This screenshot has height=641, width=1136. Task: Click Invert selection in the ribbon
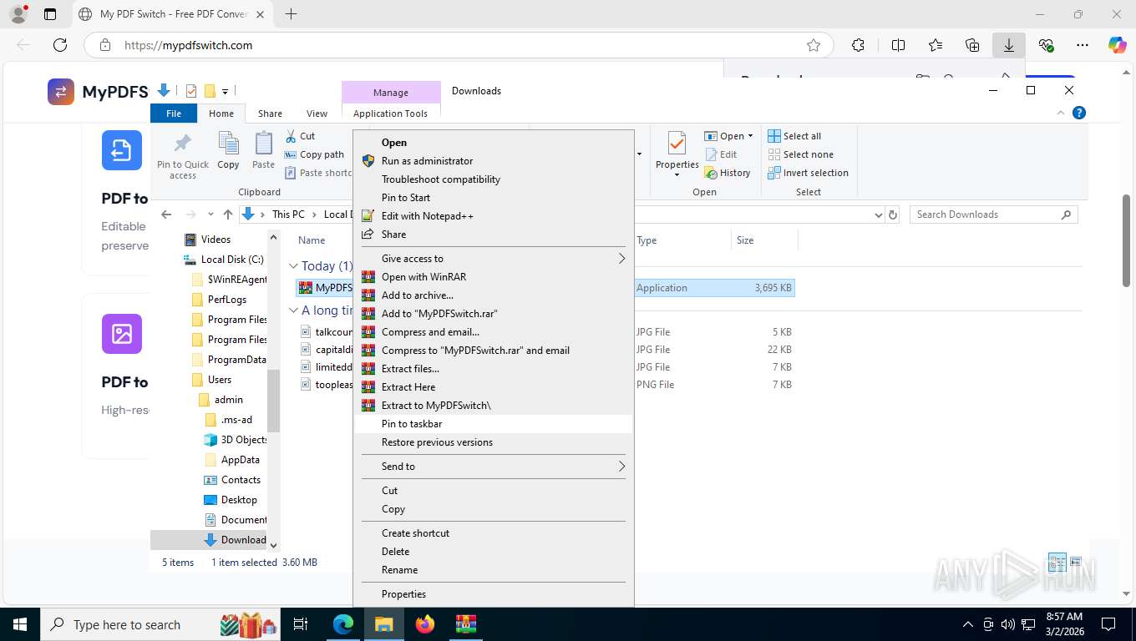808,173
